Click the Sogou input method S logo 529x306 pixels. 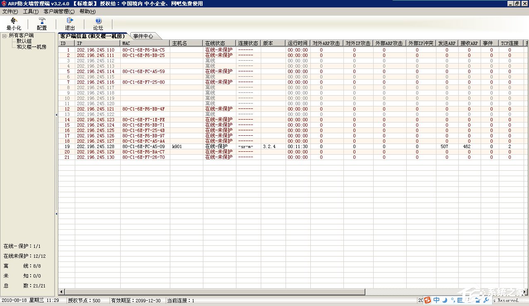click(x=427, y=300)
